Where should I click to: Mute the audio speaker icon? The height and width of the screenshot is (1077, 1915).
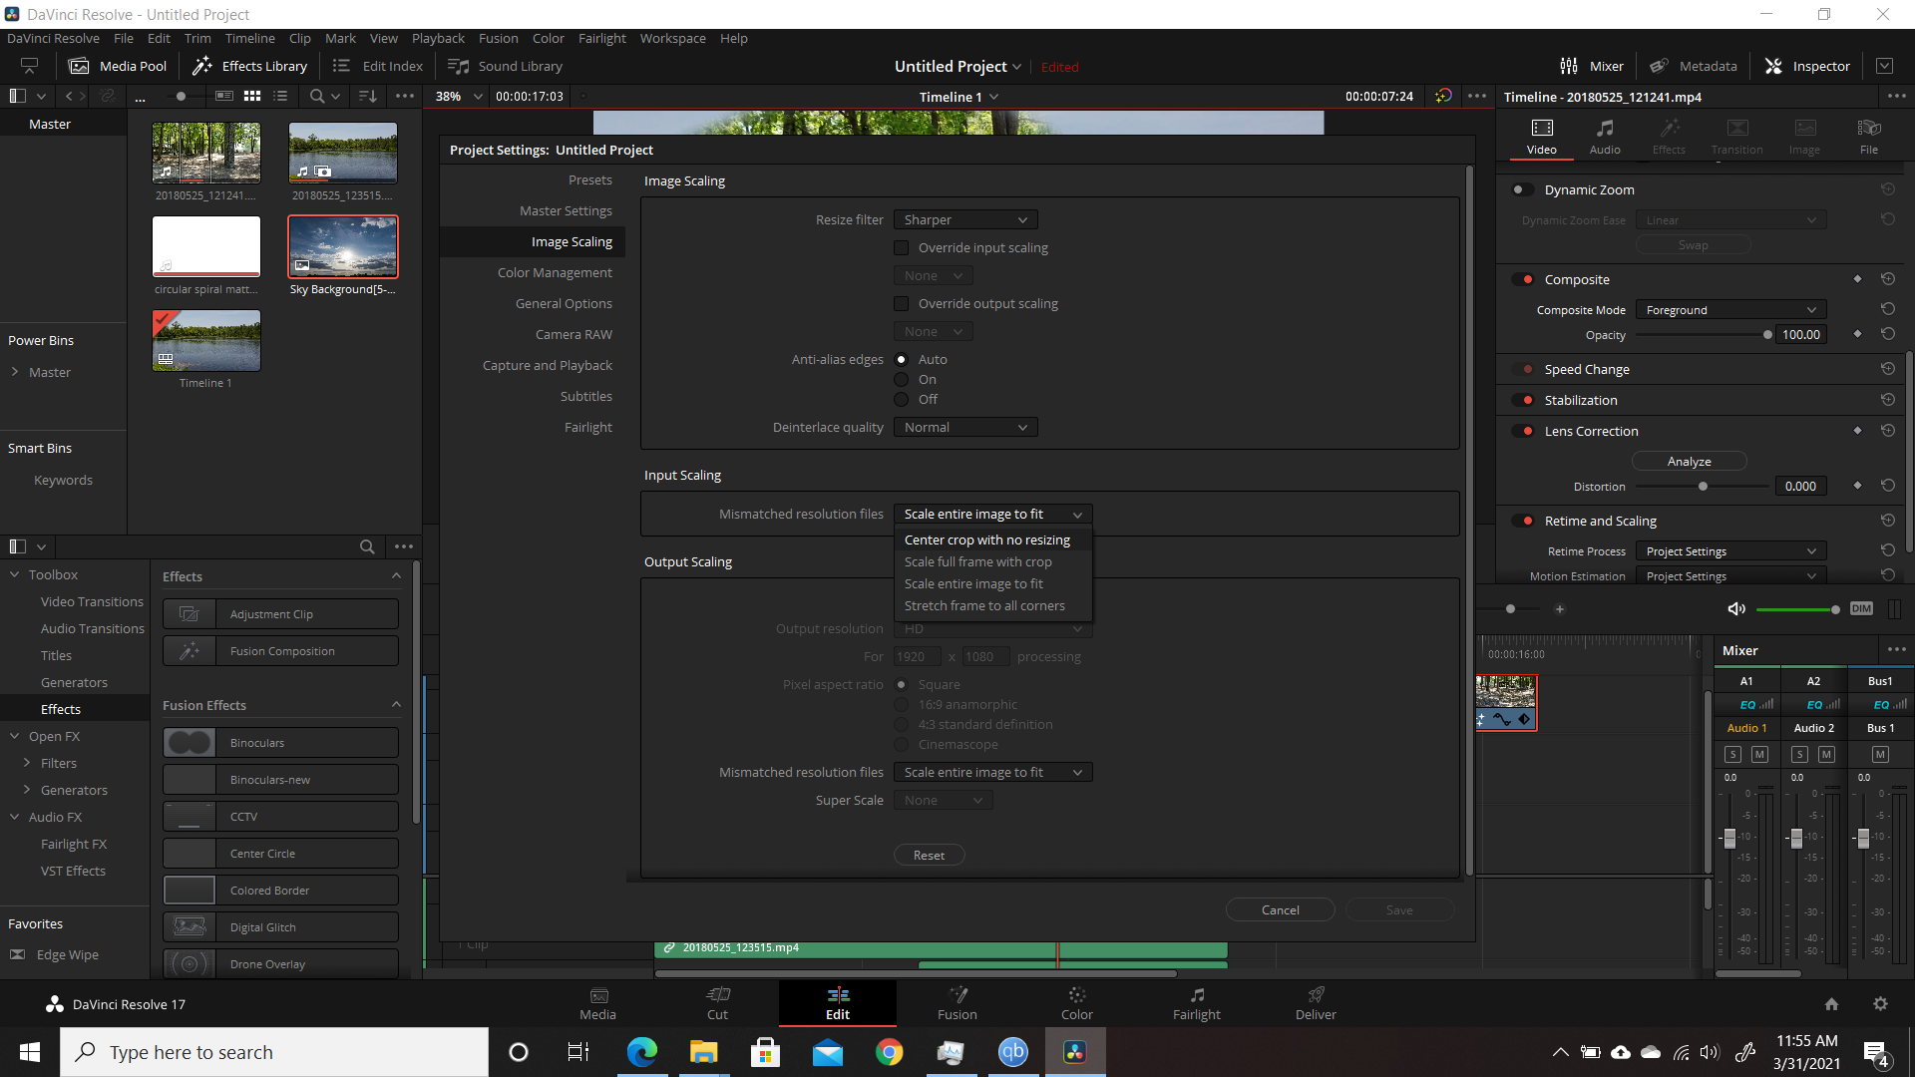[x=1736, y=608]
